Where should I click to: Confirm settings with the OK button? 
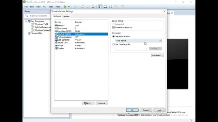tap(132, 110)
